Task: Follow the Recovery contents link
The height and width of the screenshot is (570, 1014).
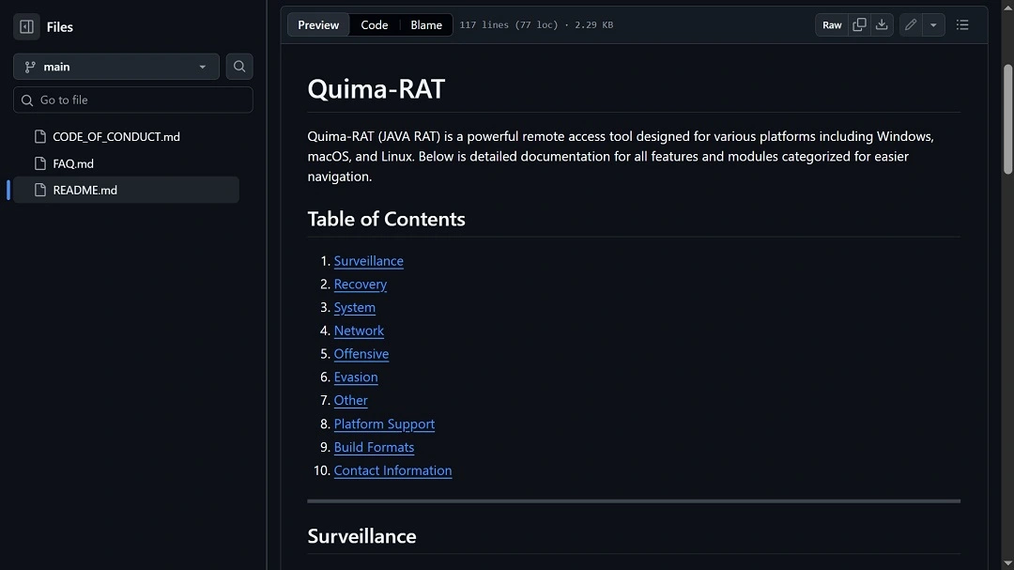Action: tap(361, 284)
